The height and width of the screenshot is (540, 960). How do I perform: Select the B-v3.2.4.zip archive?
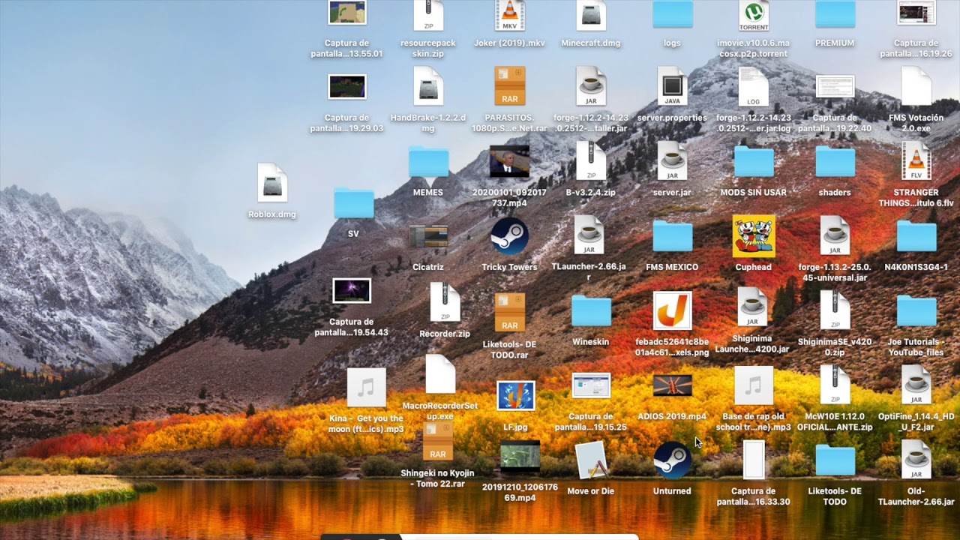click(x=591, y=160)
